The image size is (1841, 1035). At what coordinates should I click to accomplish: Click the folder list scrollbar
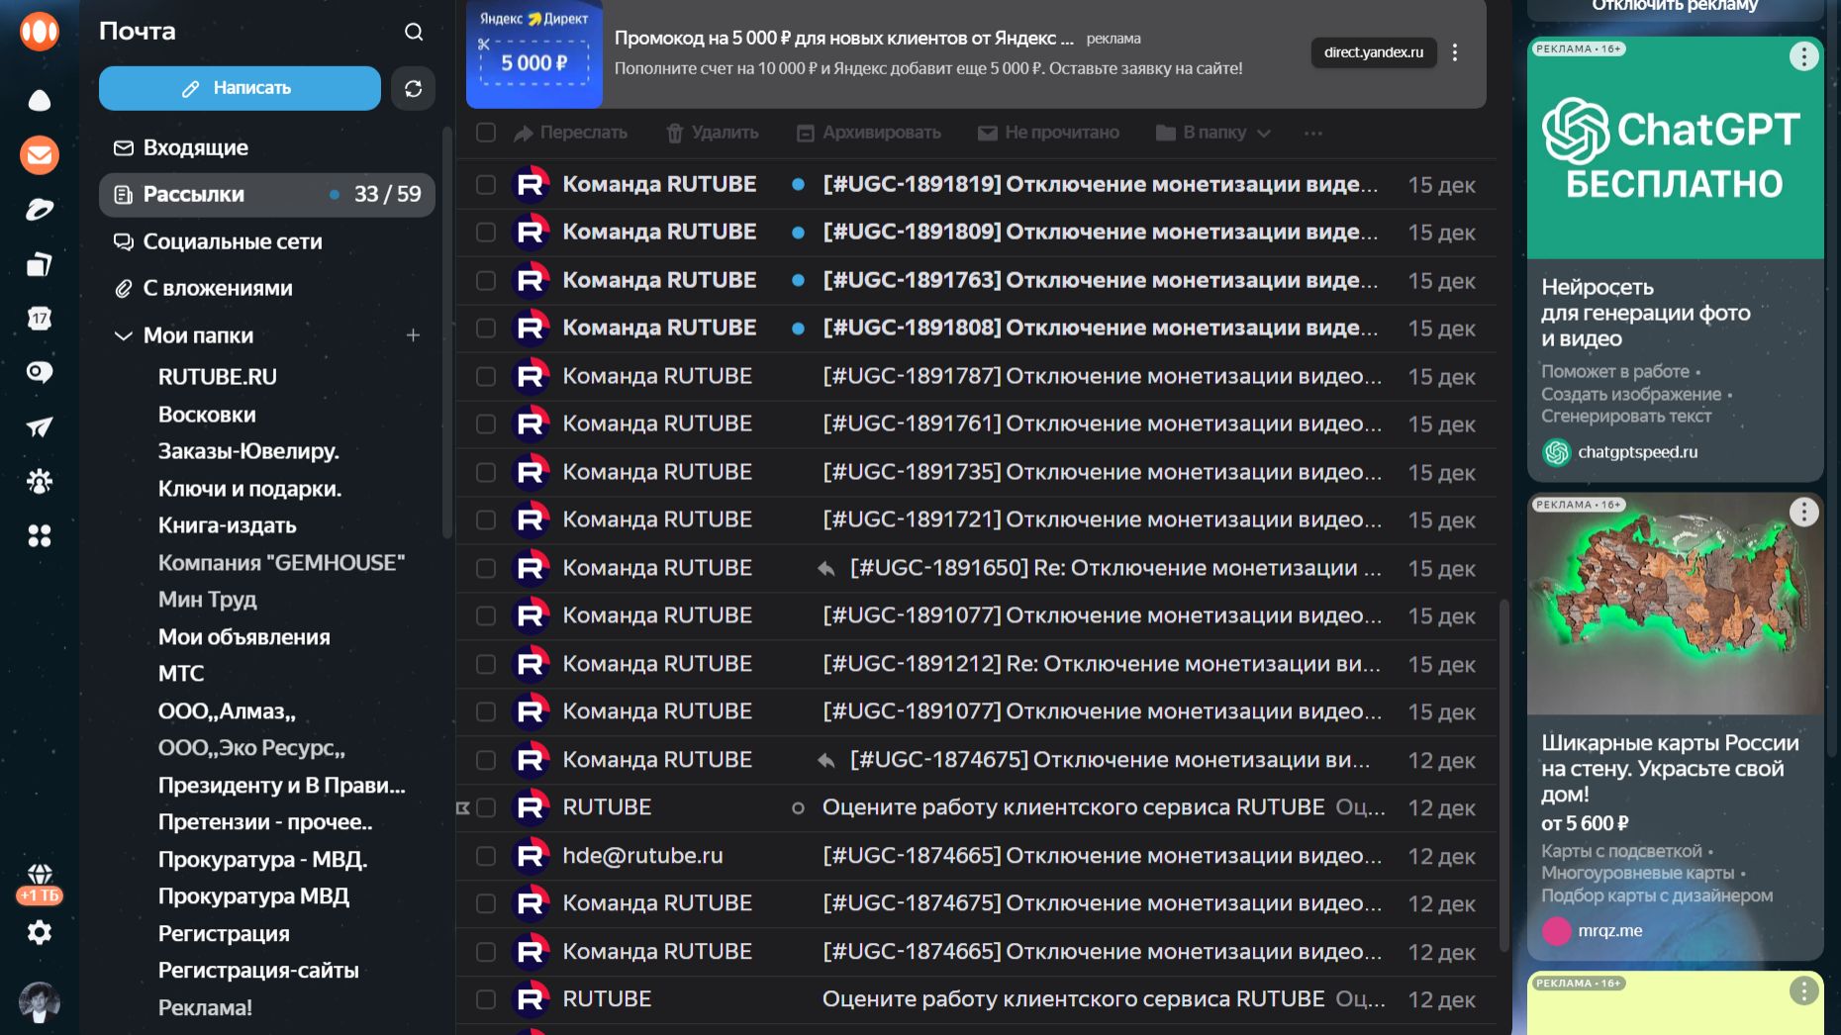pos(447,333)
